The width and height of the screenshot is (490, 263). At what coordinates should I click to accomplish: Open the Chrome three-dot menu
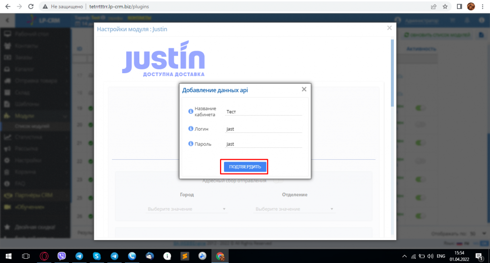click(483, 7)
